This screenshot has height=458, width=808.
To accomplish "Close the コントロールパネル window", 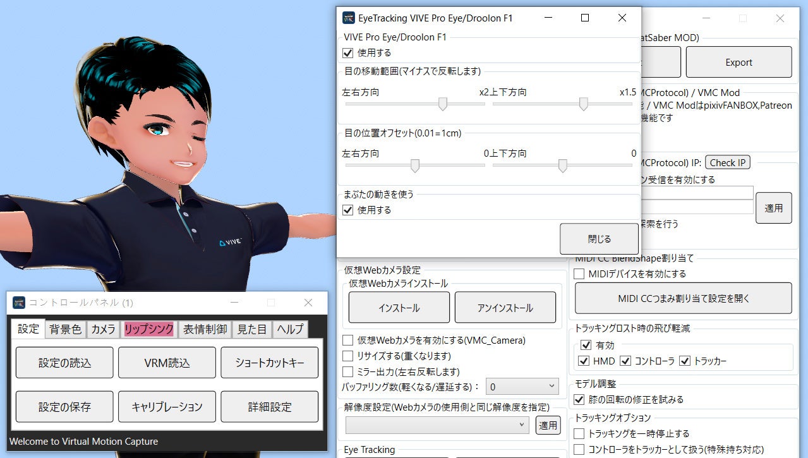I will click(x=308, y=303).
